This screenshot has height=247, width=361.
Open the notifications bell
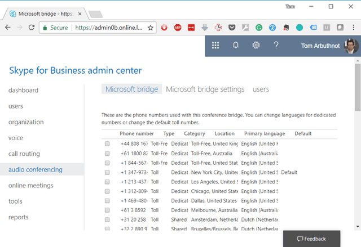(236, 45)
